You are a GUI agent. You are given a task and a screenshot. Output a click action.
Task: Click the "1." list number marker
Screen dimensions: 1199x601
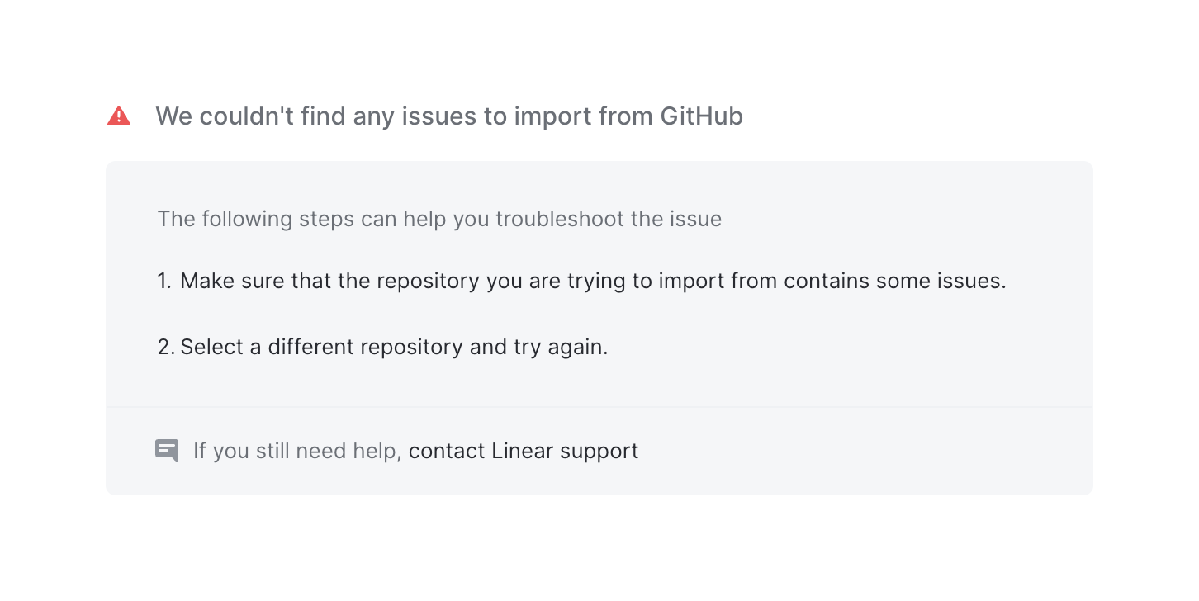pos(164,281)
